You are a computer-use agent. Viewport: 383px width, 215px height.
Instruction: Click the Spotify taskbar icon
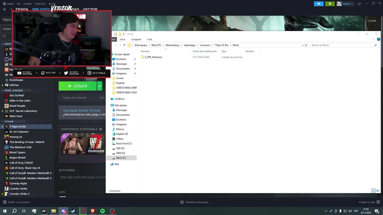[x=102, y=211]
